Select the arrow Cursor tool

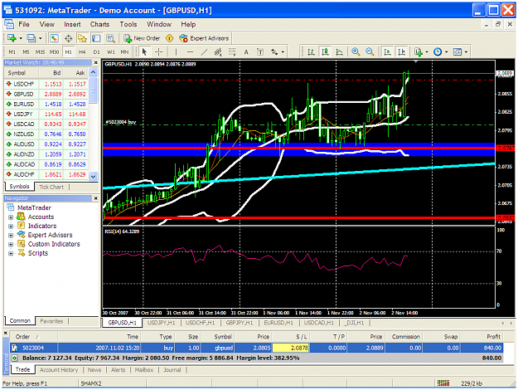point(144,52)
